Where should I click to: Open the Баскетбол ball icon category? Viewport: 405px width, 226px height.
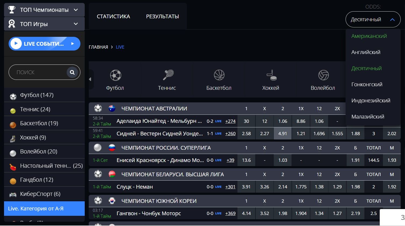pos(219,75)
